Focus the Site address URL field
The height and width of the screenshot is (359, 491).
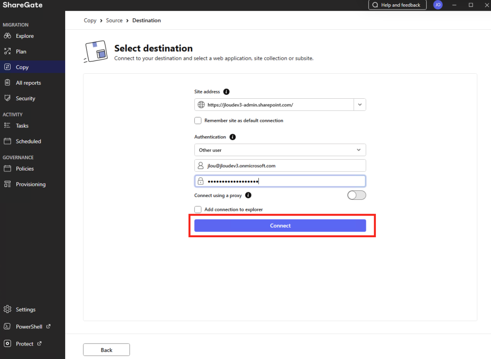(x=274, y=105)
